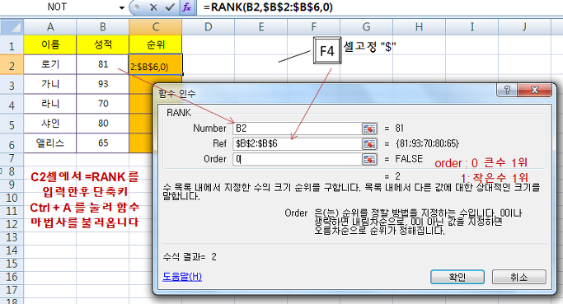Select row 5 header
The height and width of the screenshot is (304, 563).
[x=12, y=124]
